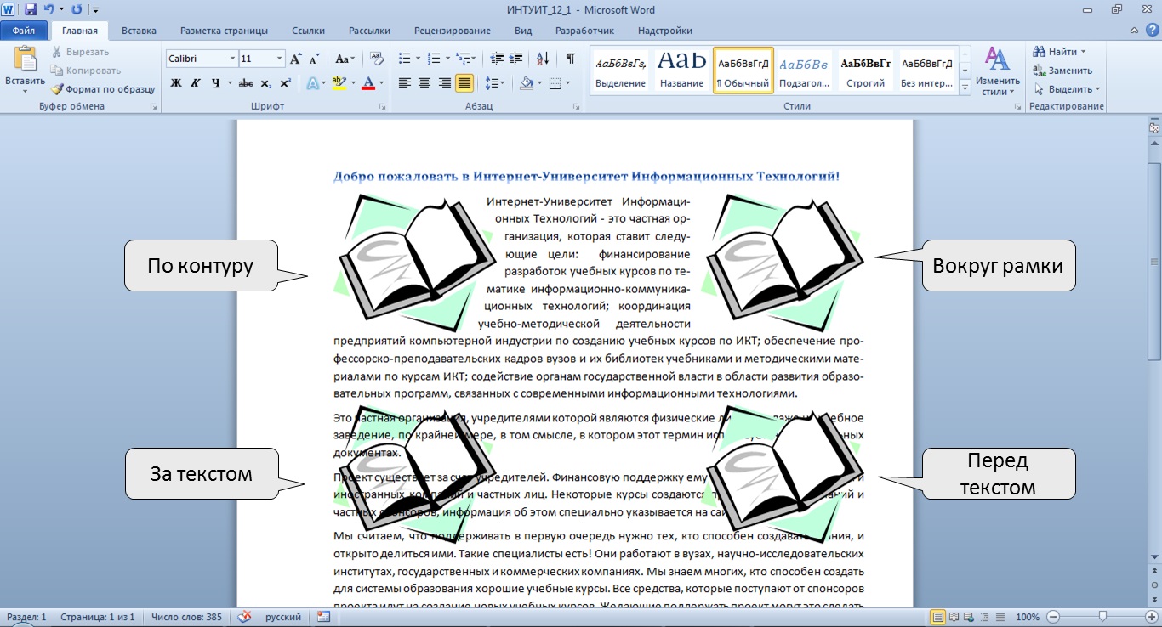Screen dimensions: 1162x627
Task: Open the Calibri font name dropdown
Action: pos(233,59)
